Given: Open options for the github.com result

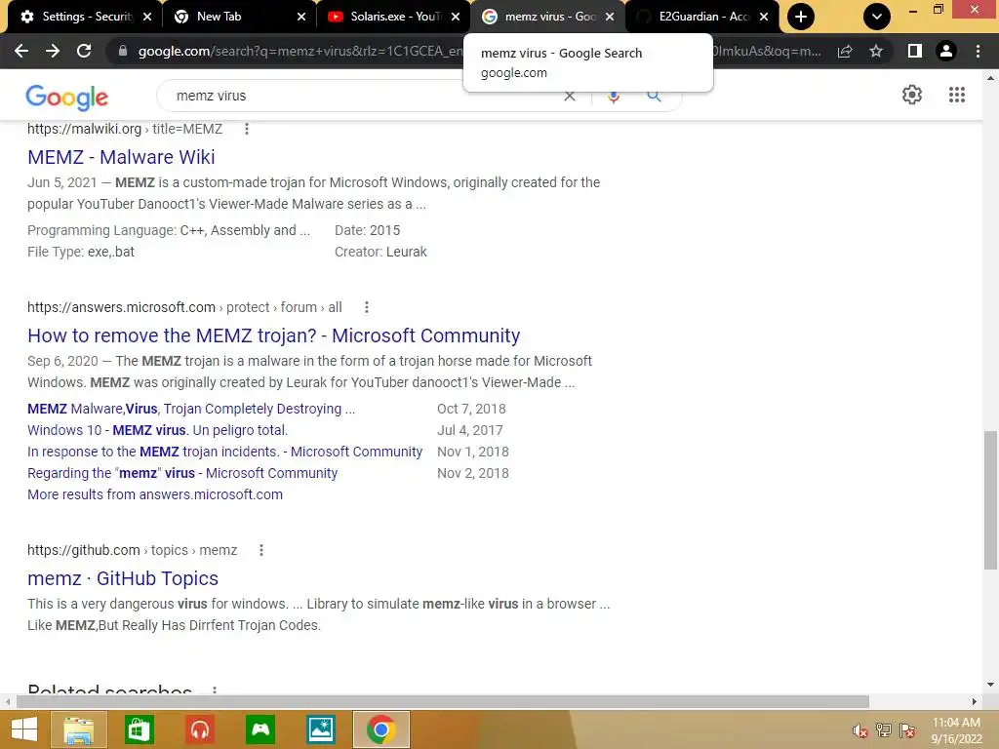Looking at the screenshot, I should [x=261, y=550].
